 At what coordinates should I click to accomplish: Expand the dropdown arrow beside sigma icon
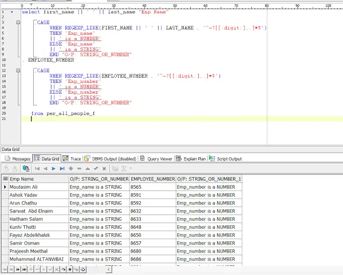[131, 168]
